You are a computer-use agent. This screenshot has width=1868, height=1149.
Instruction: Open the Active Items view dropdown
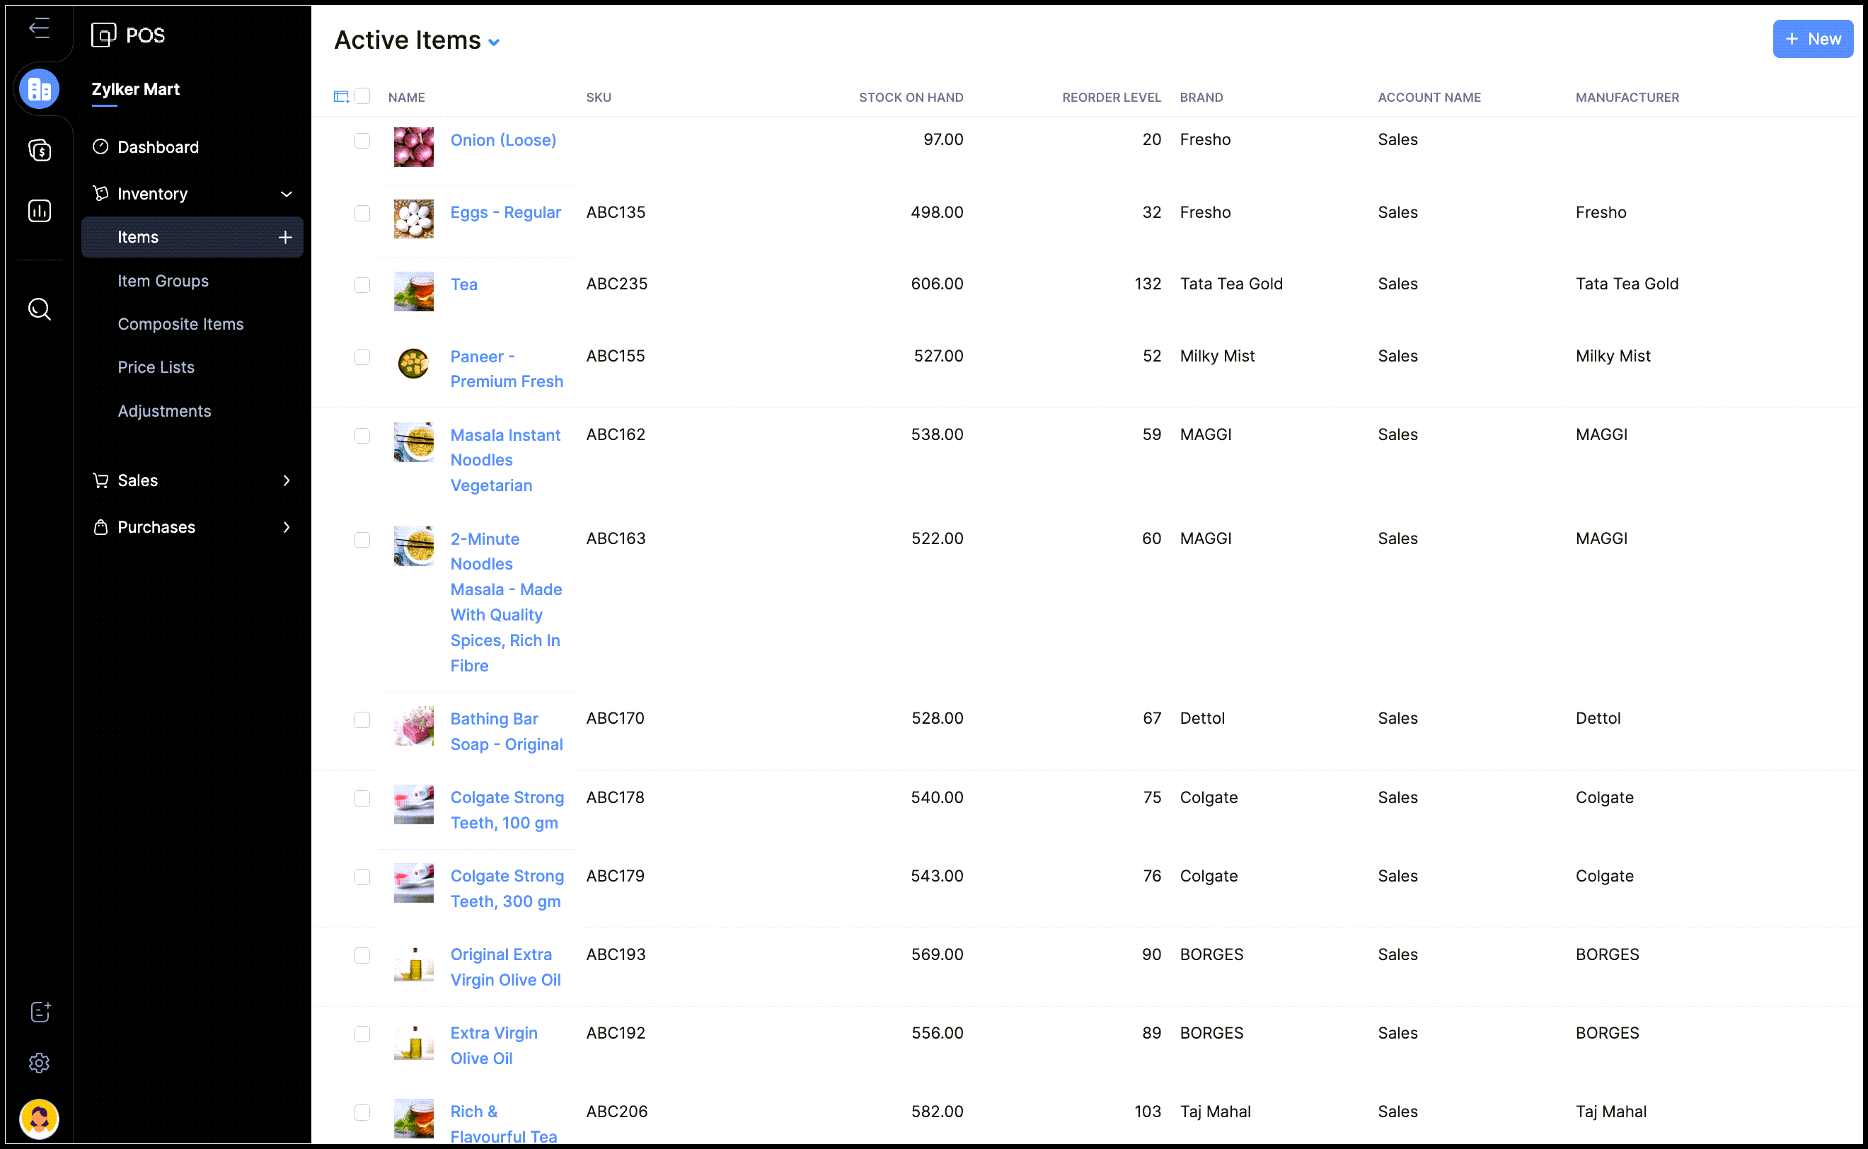tap(494, 42)
